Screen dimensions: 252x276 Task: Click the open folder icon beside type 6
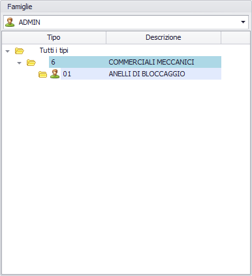[31, 63]
